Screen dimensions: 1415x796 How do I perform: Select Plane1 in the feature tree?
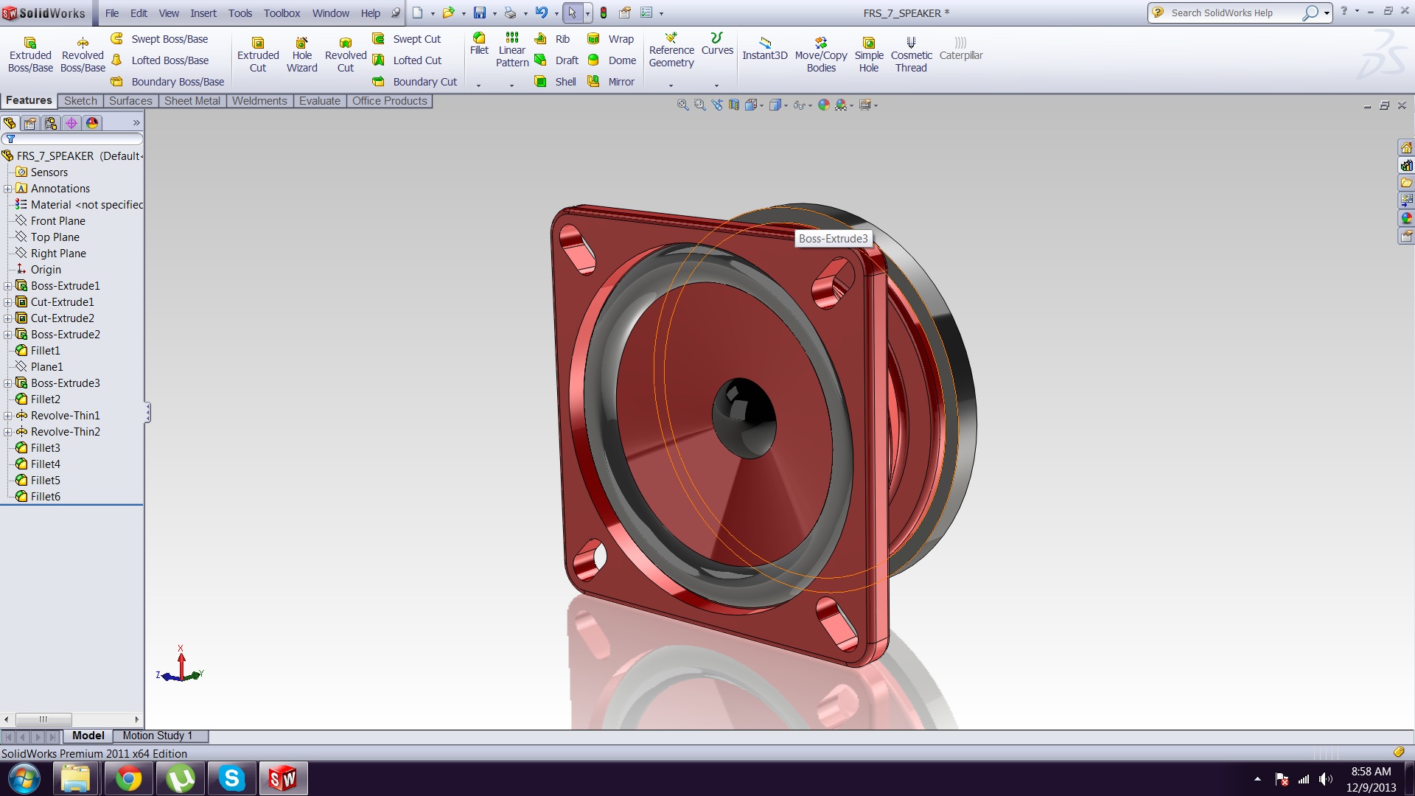(46, 367)
